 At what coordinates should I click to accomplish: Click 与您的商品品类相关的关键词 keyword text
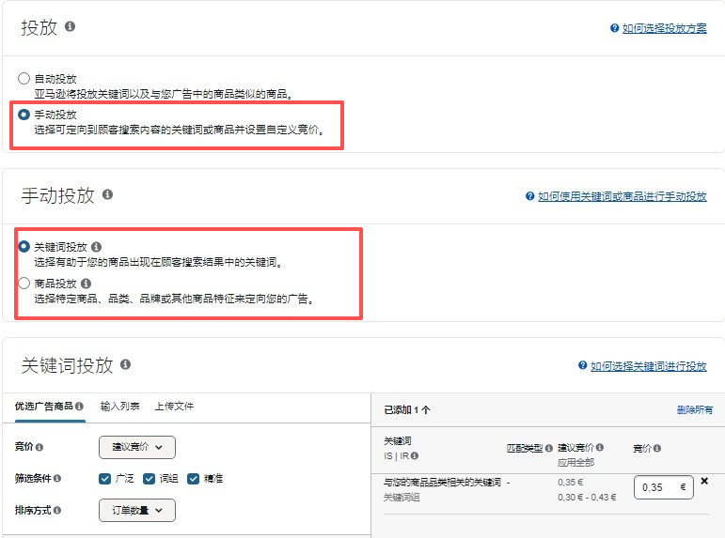click(x=442, y=482)
